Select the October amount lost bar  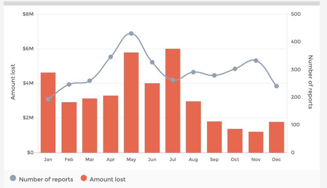click(235, 141)
